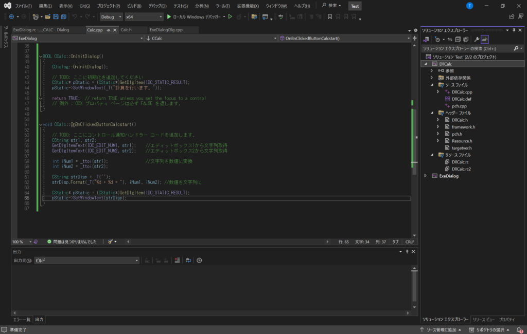Open the Debug configuration dropdown

tap(111, 17)
